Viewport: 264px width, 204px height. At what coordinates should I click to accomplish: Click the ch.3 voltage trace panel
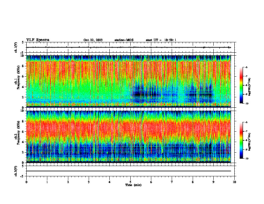point(130,171)
